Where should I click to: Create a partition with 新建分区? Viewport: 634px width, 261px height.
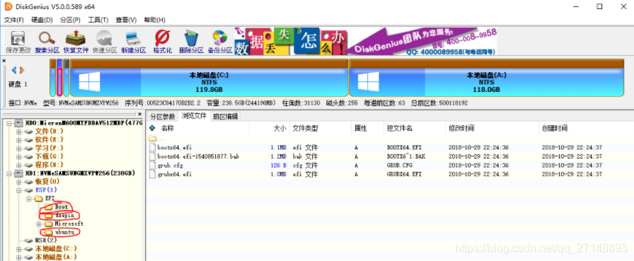coord(133,42)
